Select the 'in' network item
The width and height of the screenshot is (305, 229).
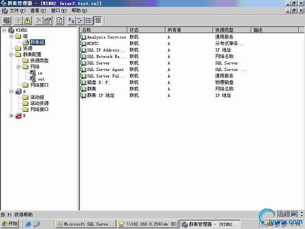40,73
